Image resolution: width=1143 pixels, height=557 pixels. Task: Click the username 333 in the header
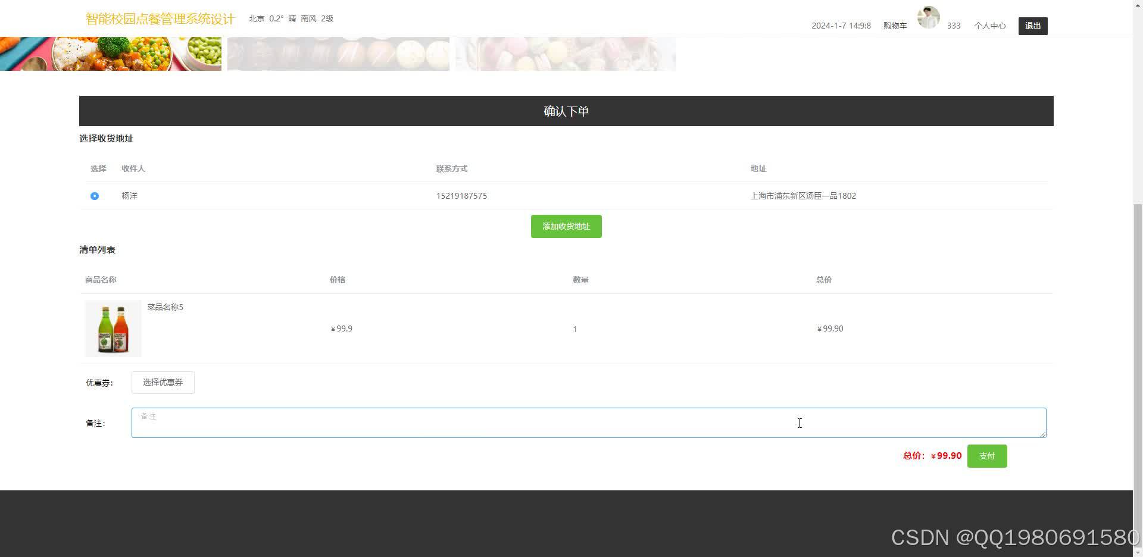(954, 26)
